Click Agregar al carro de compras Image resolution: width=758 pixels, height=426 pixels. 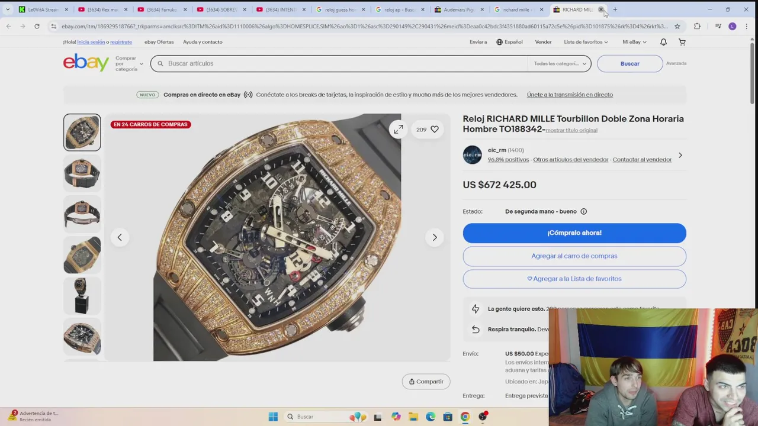pos(574,256)
